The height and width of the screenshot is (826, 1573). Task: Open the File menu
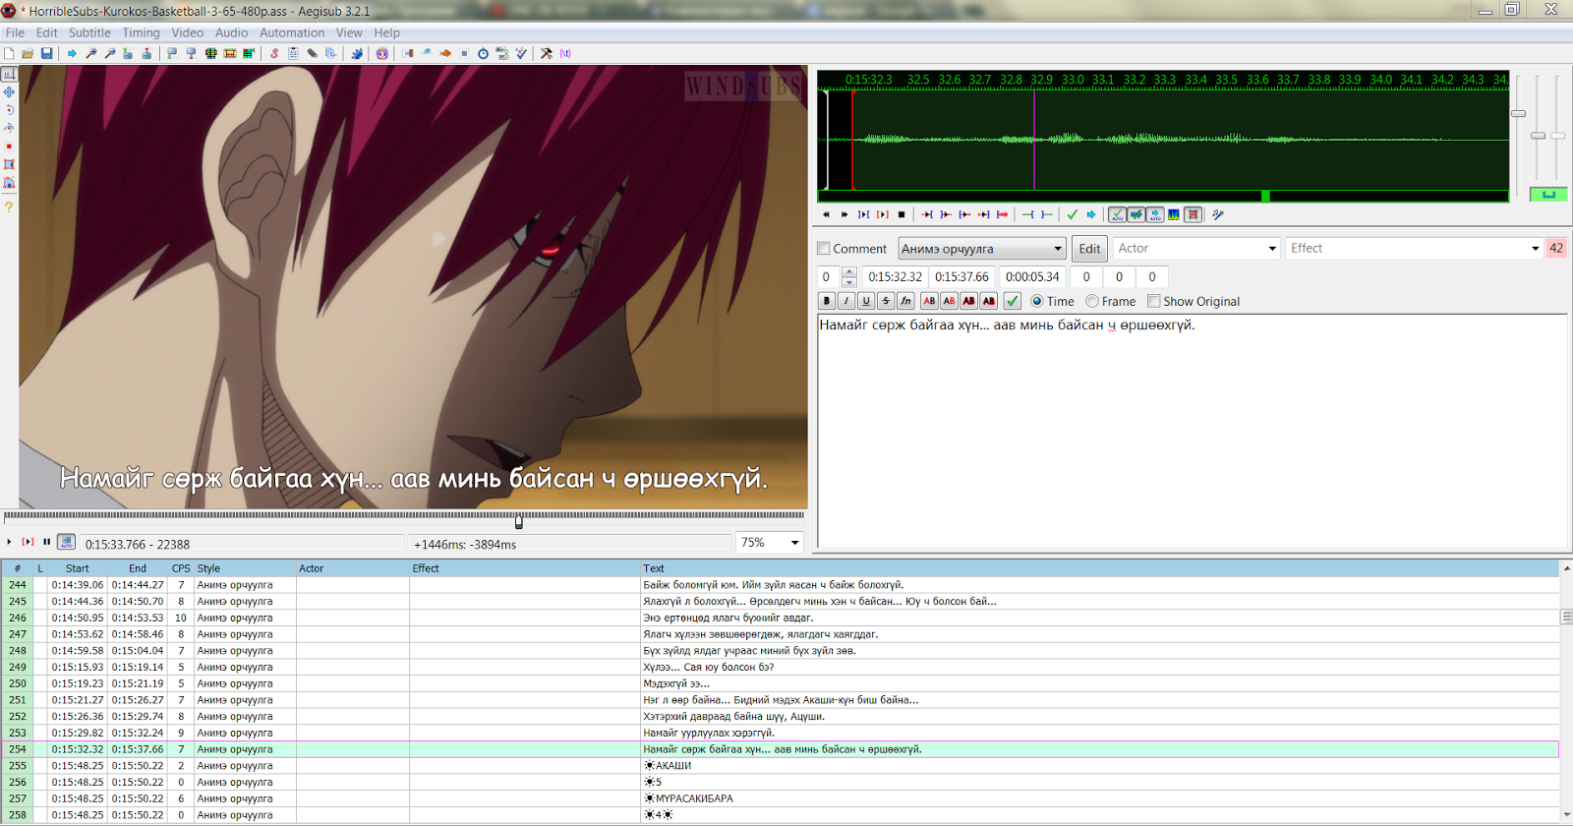pyautogui.click(x=15, y=32)
